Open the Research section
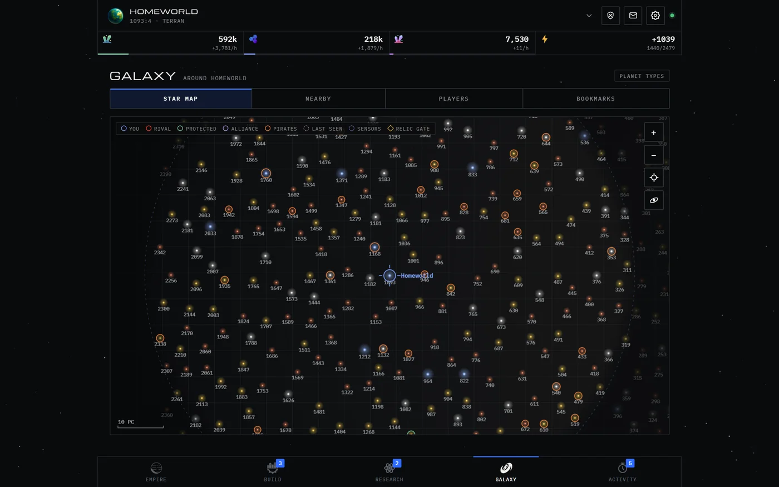 tap(389, 471)
